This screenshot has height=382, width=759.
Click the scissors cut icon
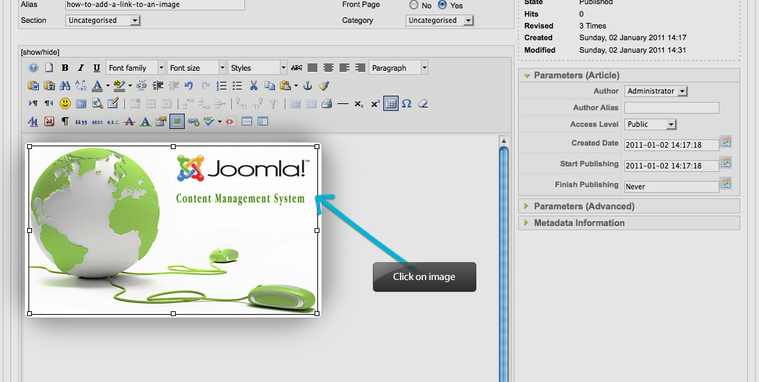(253, 85)
